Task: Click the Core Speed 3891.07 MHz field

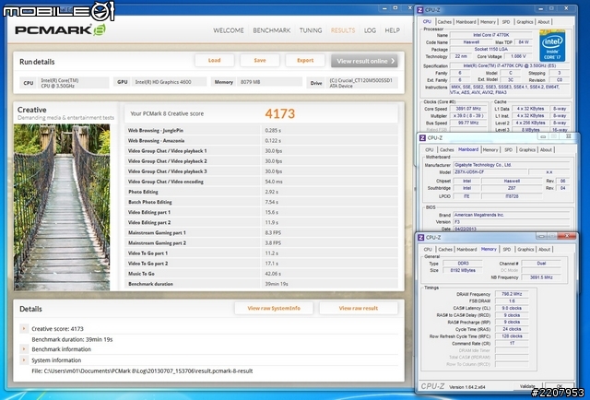Action: click(468, 109)
